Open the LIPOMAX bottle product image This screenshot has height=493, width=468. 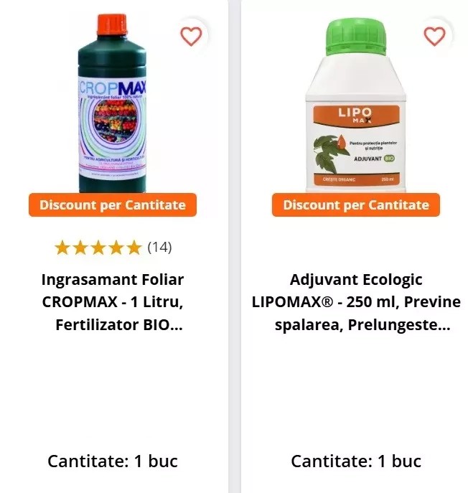point(355,105)
